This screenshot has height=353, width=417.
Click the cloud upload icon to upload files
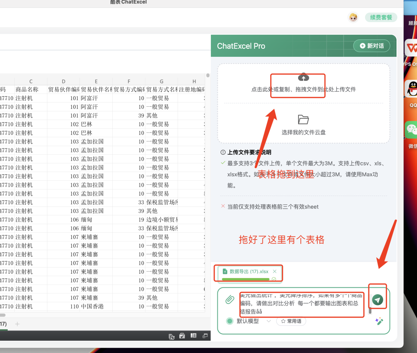click(x=304, y=77)
